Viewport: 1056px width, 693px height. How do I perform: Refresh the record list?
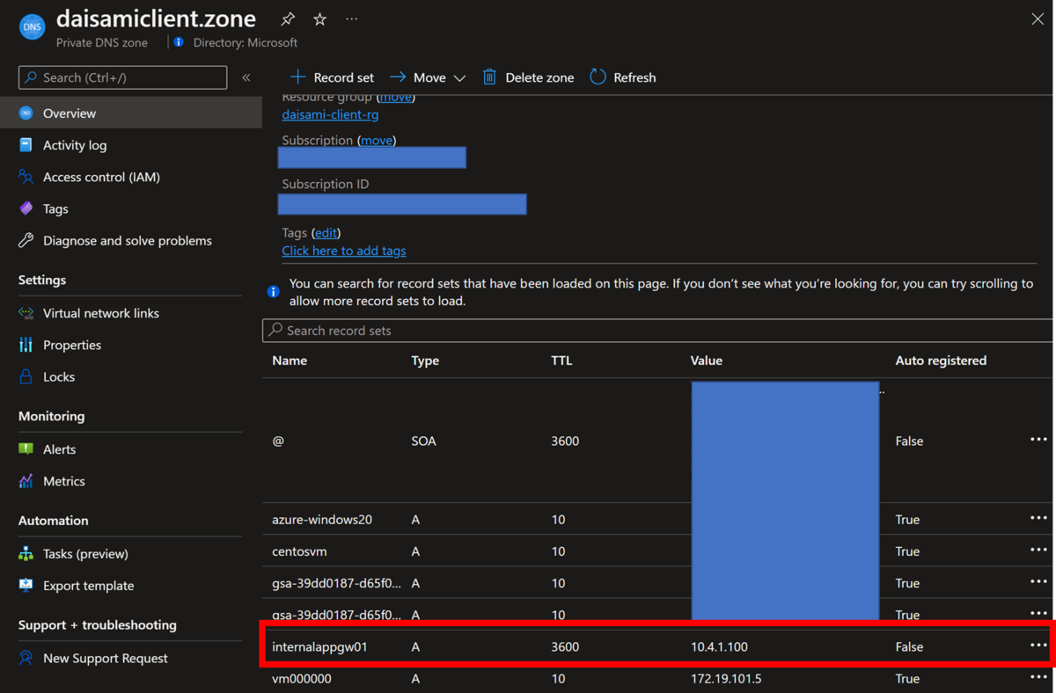623,77
